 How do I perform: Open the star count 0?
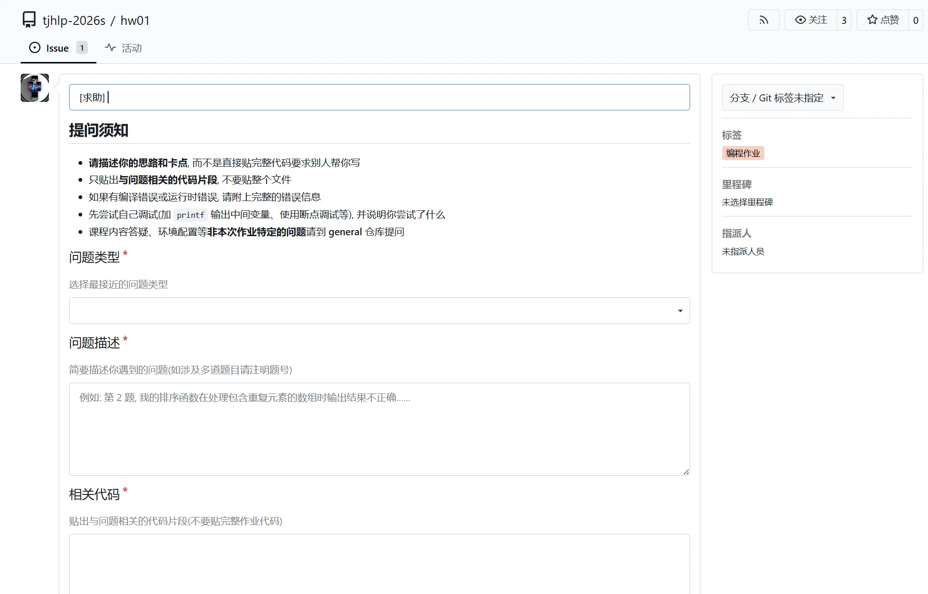(x=916, y=20)
